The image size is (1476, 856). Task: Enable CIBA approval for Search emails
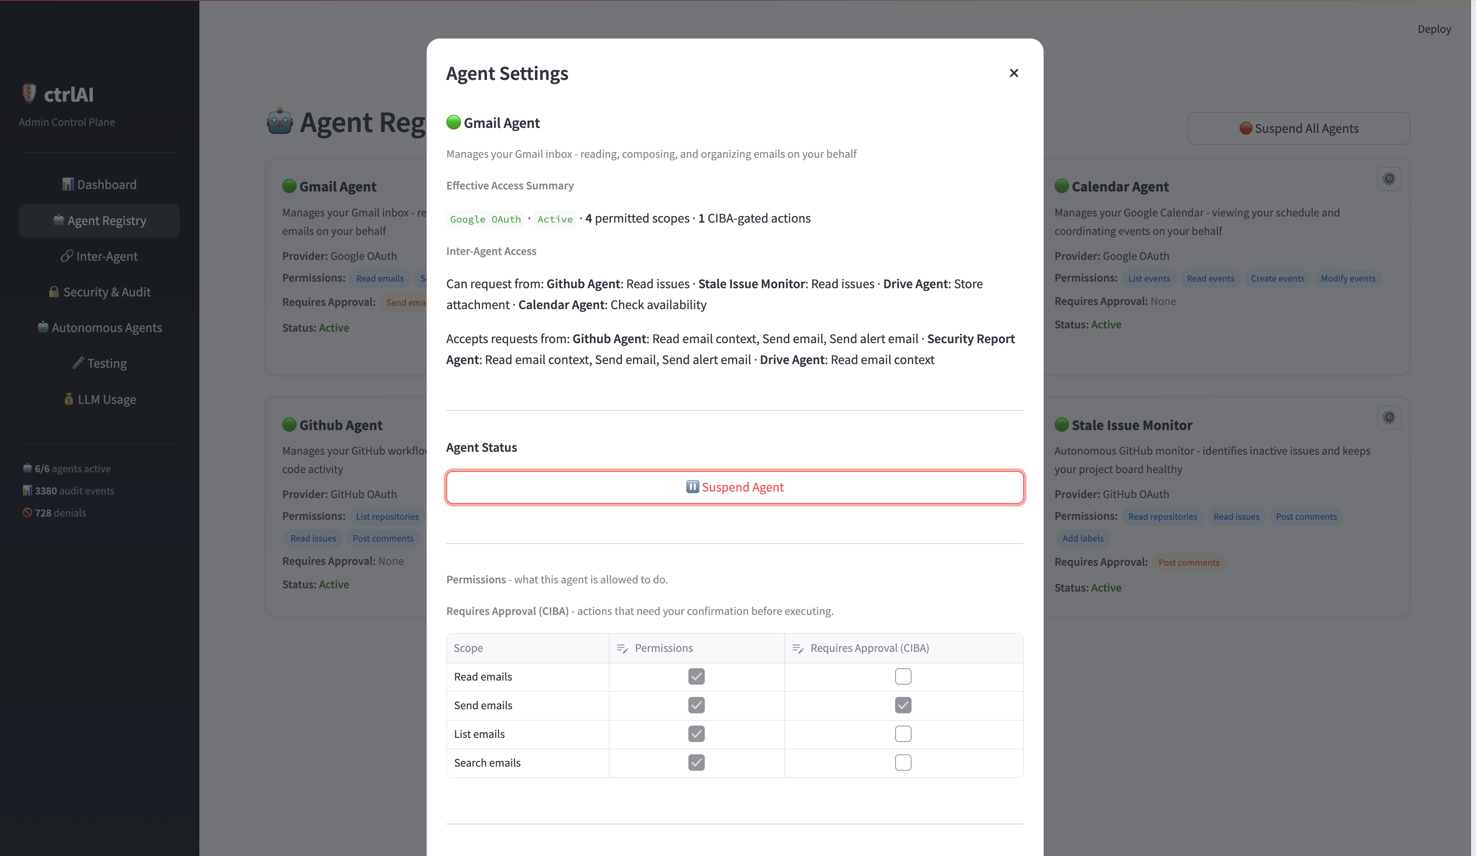coord(903,762)
